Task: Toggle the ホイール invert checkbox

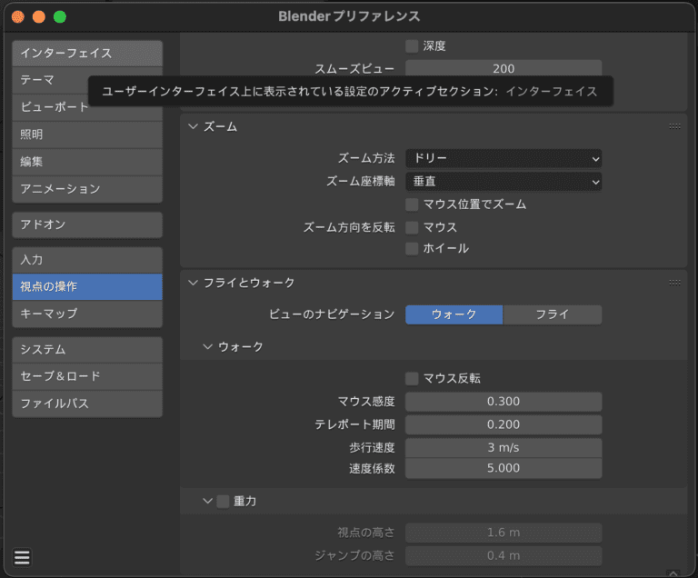Action: click(x=412, y=248)
